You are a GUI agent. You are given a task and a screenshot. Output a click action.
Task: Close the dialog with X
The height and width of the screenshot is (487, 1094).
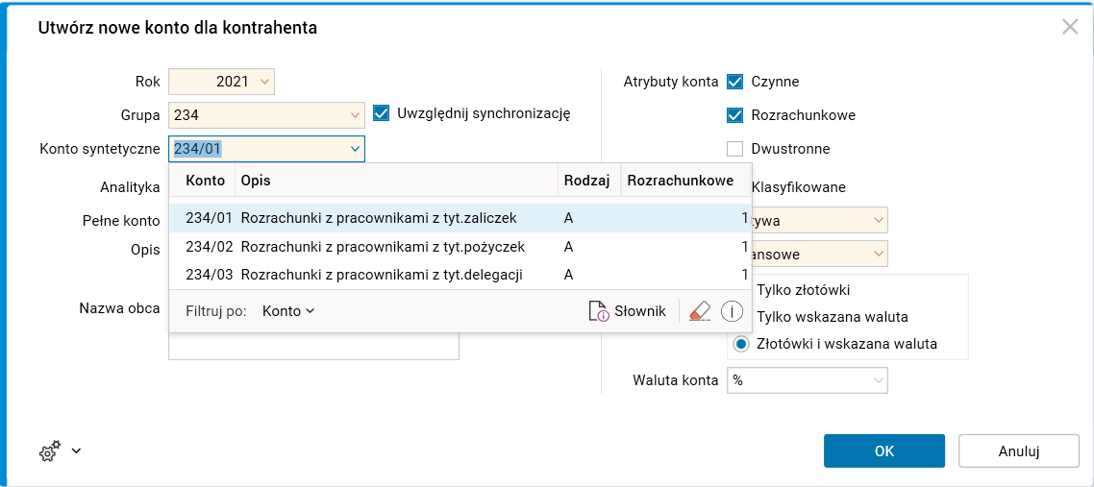[1070, 27]
